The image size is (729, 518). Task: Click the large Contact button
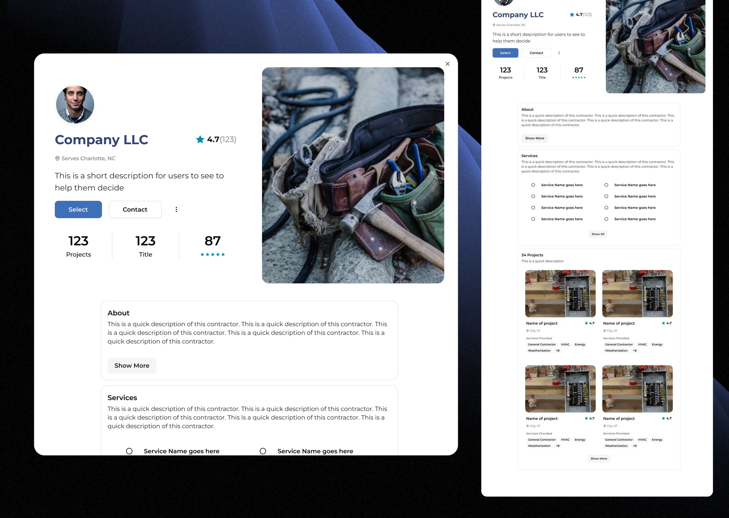[x=135, y=209]
